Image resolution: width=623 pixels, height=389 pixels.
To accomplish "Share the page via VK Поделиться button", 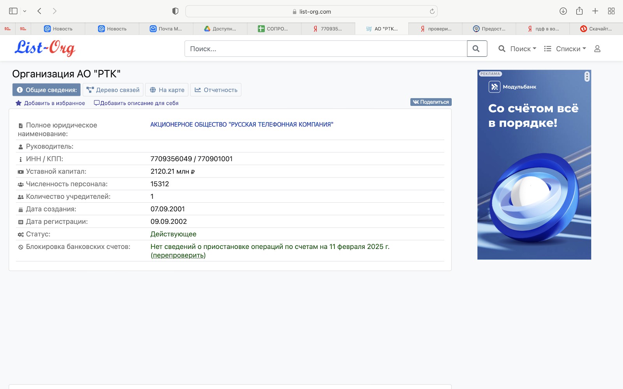I will 431,102.
